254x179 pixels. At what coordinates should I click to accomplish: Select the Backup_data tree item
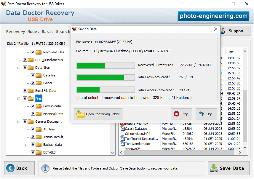click(52, 145)
